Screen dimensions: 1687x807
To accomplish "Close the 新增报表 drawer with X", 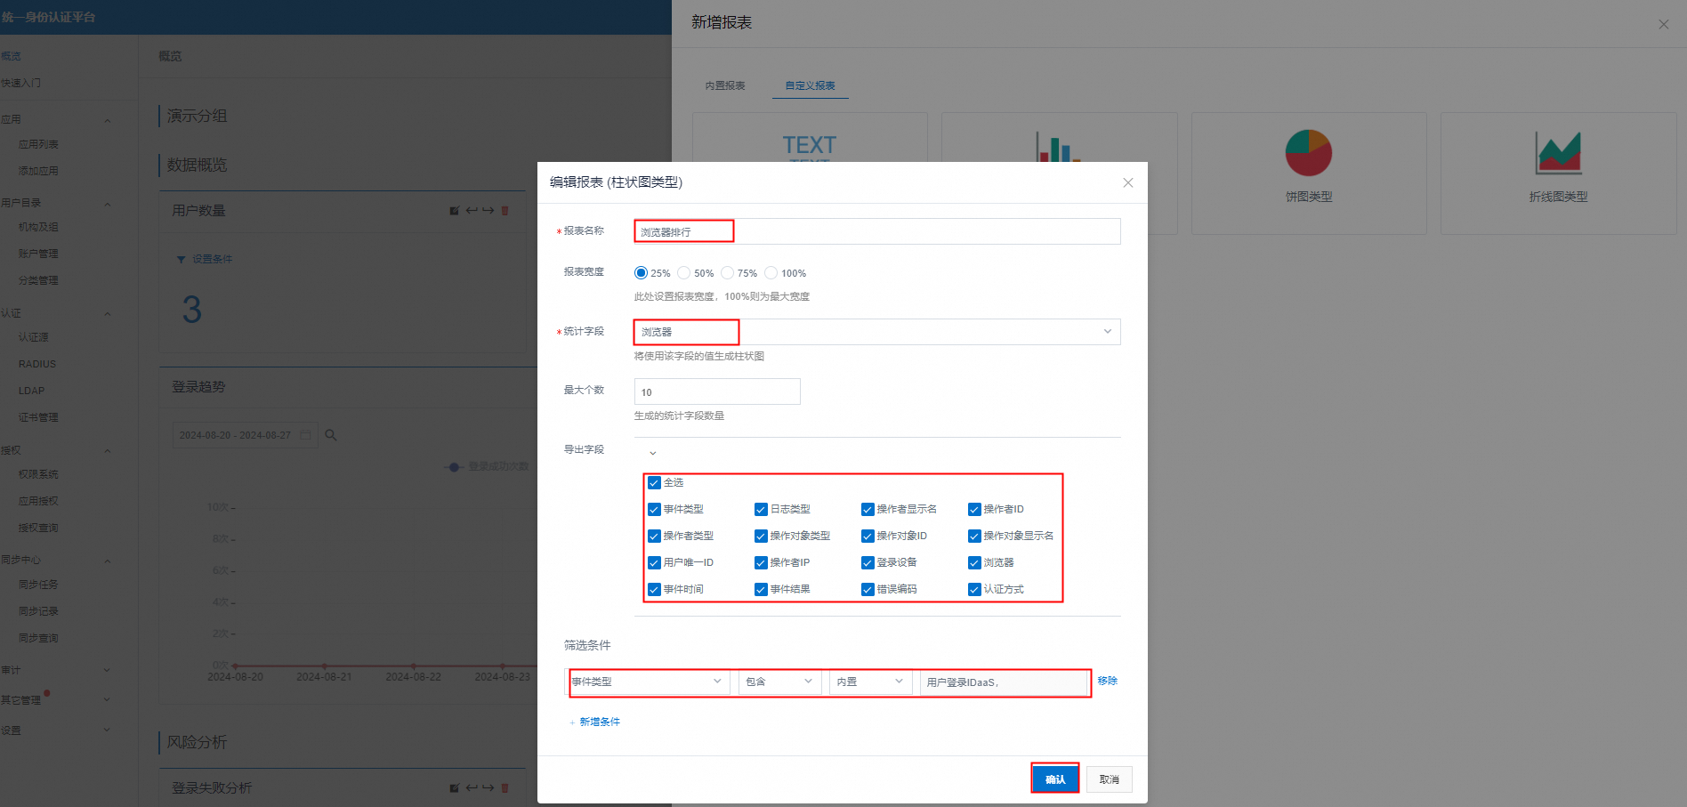I will point(1663,24).
